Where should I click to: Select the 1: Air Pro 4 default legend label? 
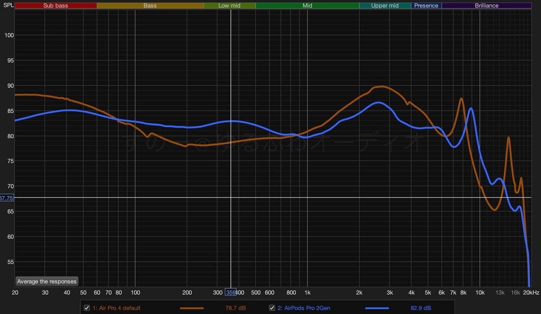point(116,308)
